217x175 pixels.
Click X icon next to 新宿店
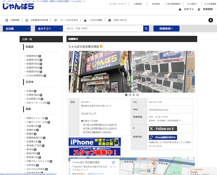coord(35,149)
